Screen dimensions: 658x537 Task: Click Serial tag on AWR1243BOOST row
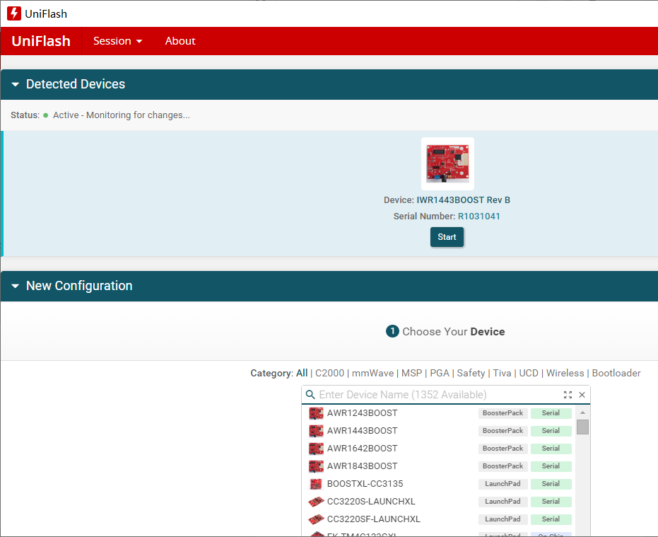click(x=551, y=413)
